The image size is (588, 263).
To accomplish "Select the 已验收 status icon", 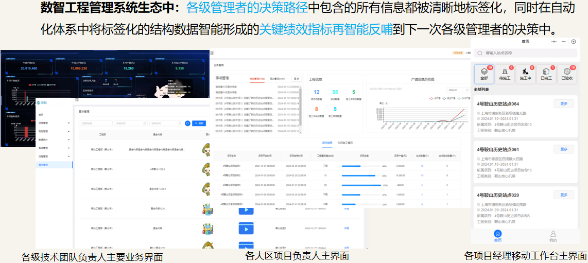I will [x=566, y=72].
